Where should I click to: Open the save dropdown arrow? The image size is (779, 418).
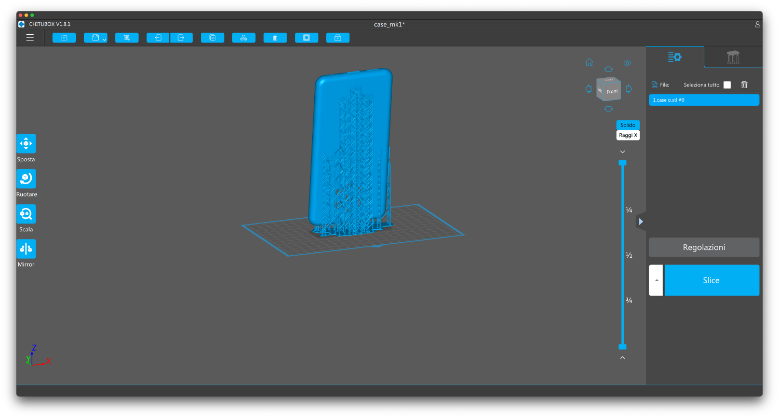click(x=104, y=39)
